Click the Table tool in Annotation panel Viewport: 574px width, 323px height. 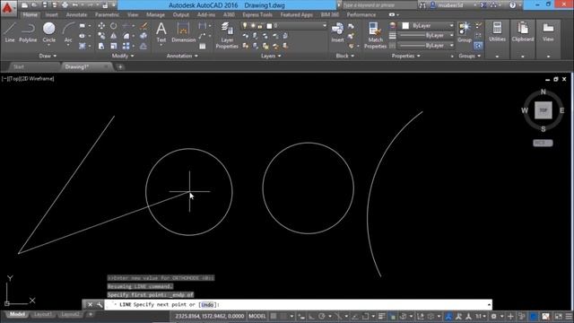pos(203,46)
